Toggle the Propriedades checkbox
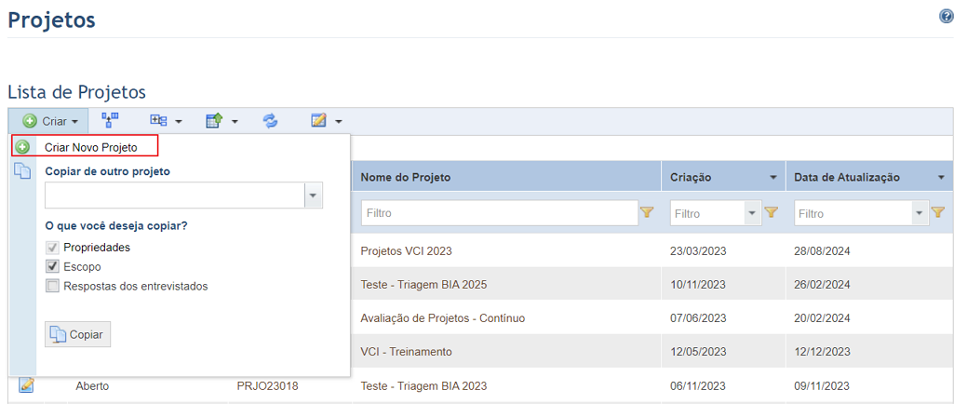Screen dimensions: 967x404 52,248
